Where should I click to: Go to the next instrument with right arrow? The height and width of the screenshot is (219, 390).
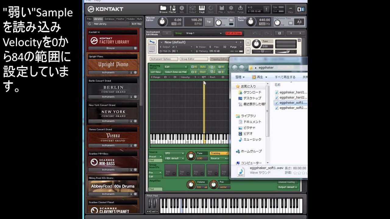click(x=300, y=33)
